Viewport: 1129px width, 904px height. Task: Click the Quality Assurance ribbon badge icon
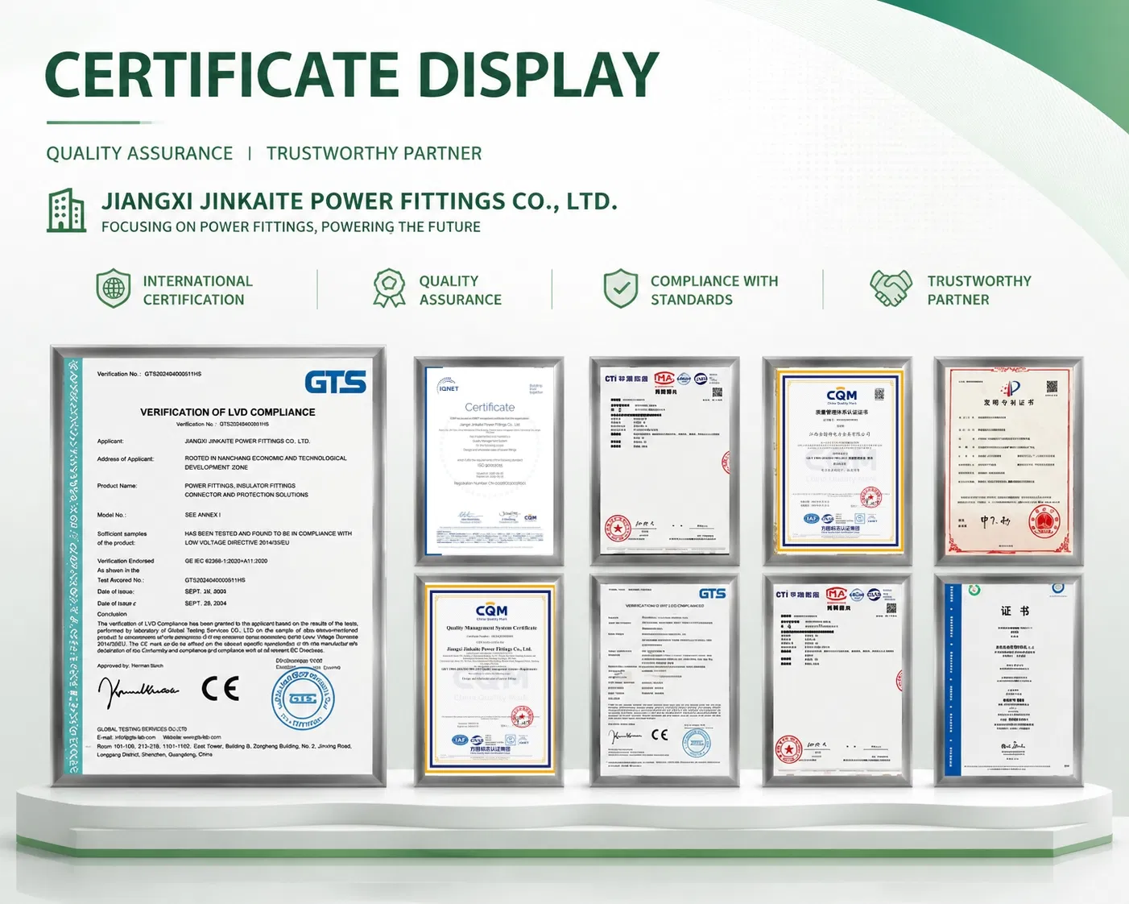(x=389, y=288)
